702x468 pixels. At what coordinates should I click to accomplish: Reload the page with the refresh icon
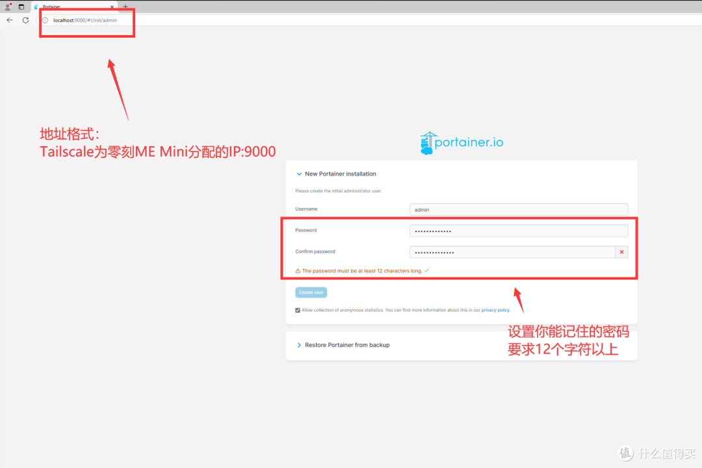(x=25, y=20)
